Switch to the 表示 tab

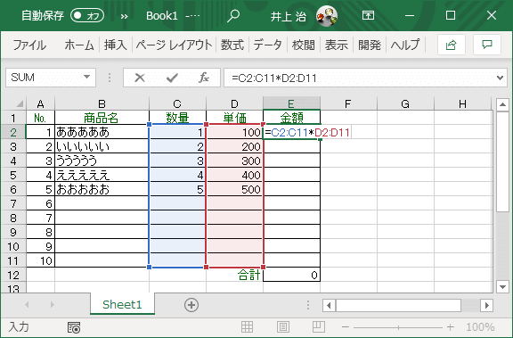click(337, 45)
